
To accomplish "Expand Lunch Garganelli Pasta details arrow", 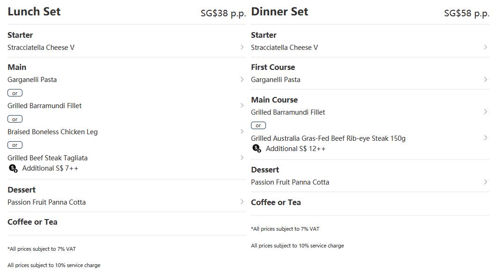I will click(x=242, y=80).
